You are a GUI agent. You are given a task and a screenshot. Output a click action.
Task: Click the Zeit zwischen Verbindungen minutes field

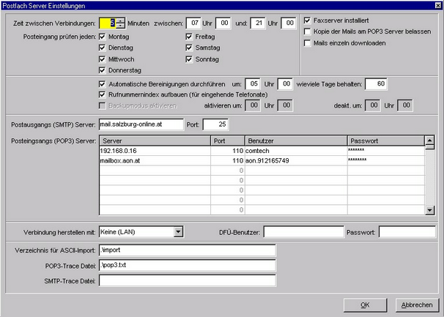pos(108,23)
